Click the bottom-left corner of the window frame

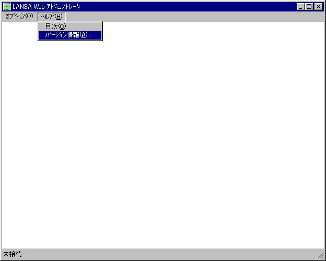[x=1, y=260]
